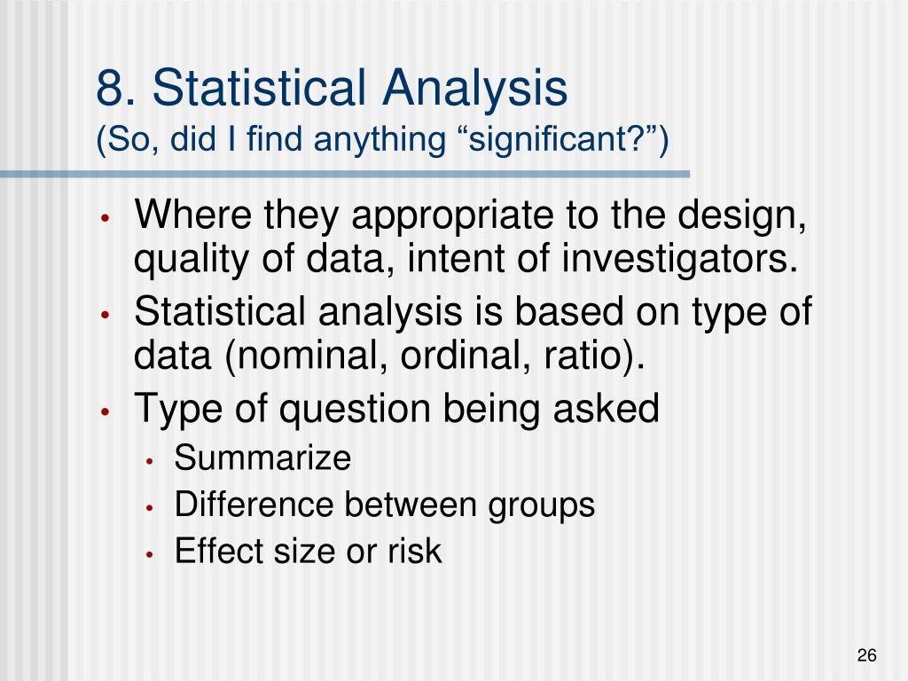Image resolution: width=908 pixels, height=681 pixels.
Task: Click the text "data (nominal, ordinal, ratio)"
Action: pyautogui.click(x=389, y=355)
